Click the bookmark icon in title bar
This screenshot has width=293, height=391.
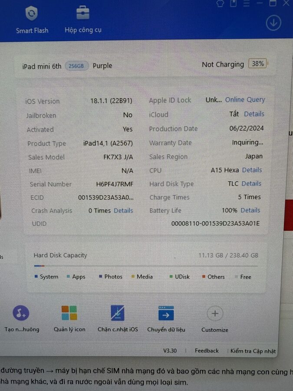click(233, 3)
